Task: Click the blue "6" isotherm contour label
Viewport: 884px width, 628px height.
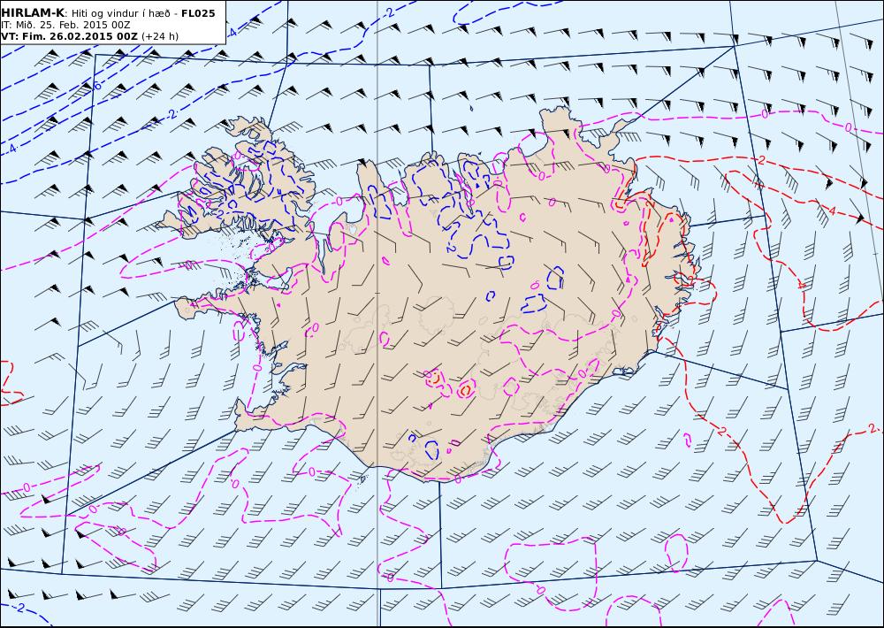Action: (x=97, y=86)
